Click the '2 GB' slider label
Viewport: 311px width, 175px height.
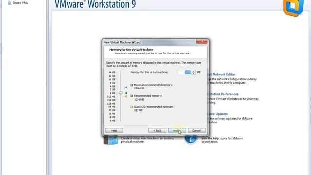112,89
